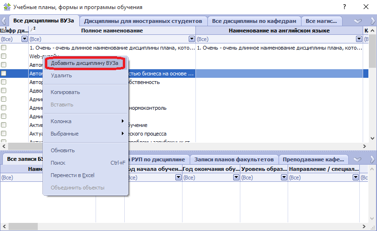This screenshot has height=231, width=377.
Task: Switch to 'Все магис...' tab
Action: click(321, 21)
